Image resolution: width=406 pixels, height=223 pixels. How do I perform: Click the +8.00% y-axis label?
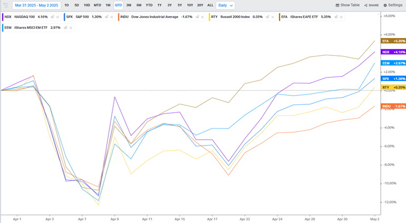(x=390, y=16)
